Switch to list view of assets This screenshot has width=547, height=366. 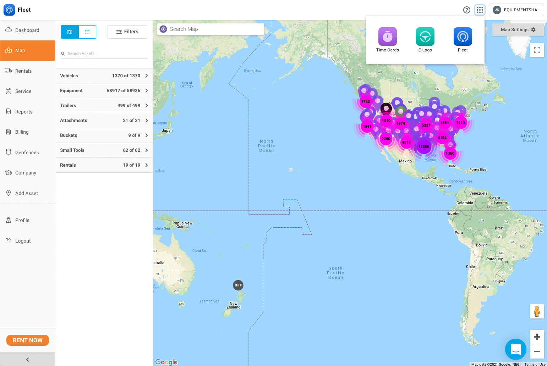(87, 32)
